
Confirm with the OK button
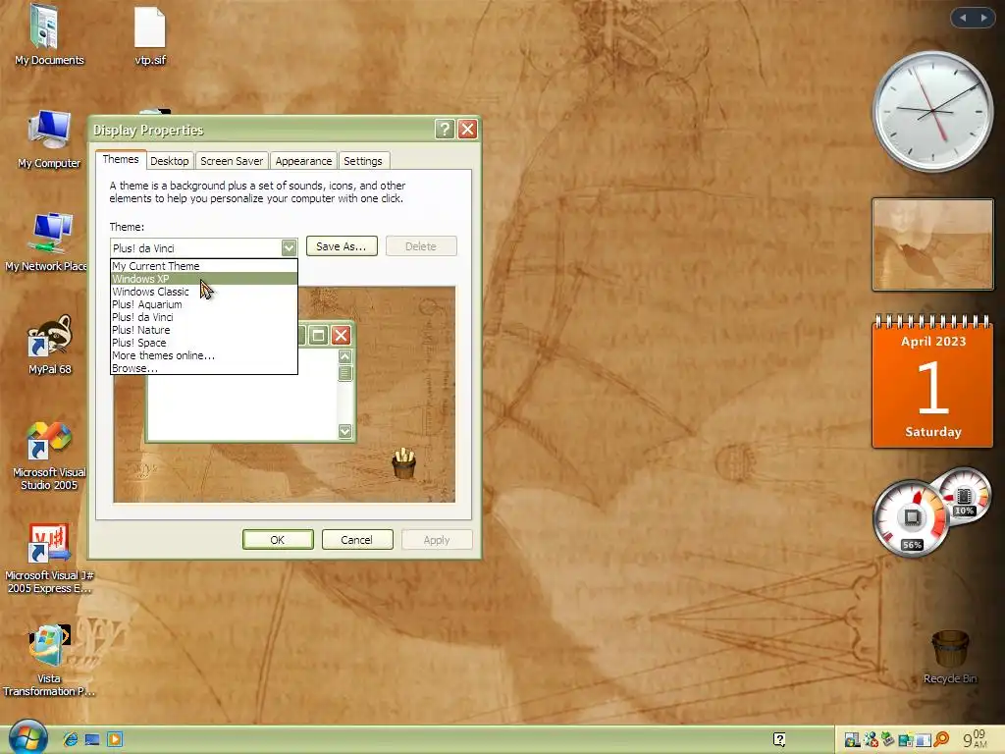278,540
